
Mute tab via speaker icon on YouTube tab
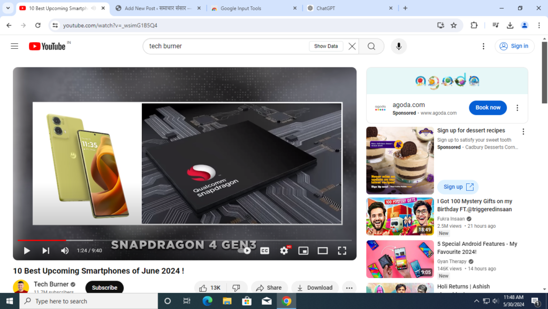pyautogui.click(x=93, y=8)
